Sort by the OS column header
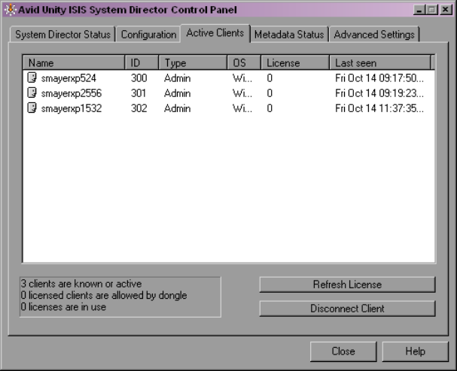The height and width of the screenshot is (371, 457). 244,62
